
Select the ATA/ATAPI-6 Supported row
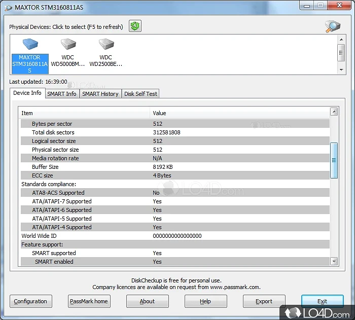coord(175,210)
